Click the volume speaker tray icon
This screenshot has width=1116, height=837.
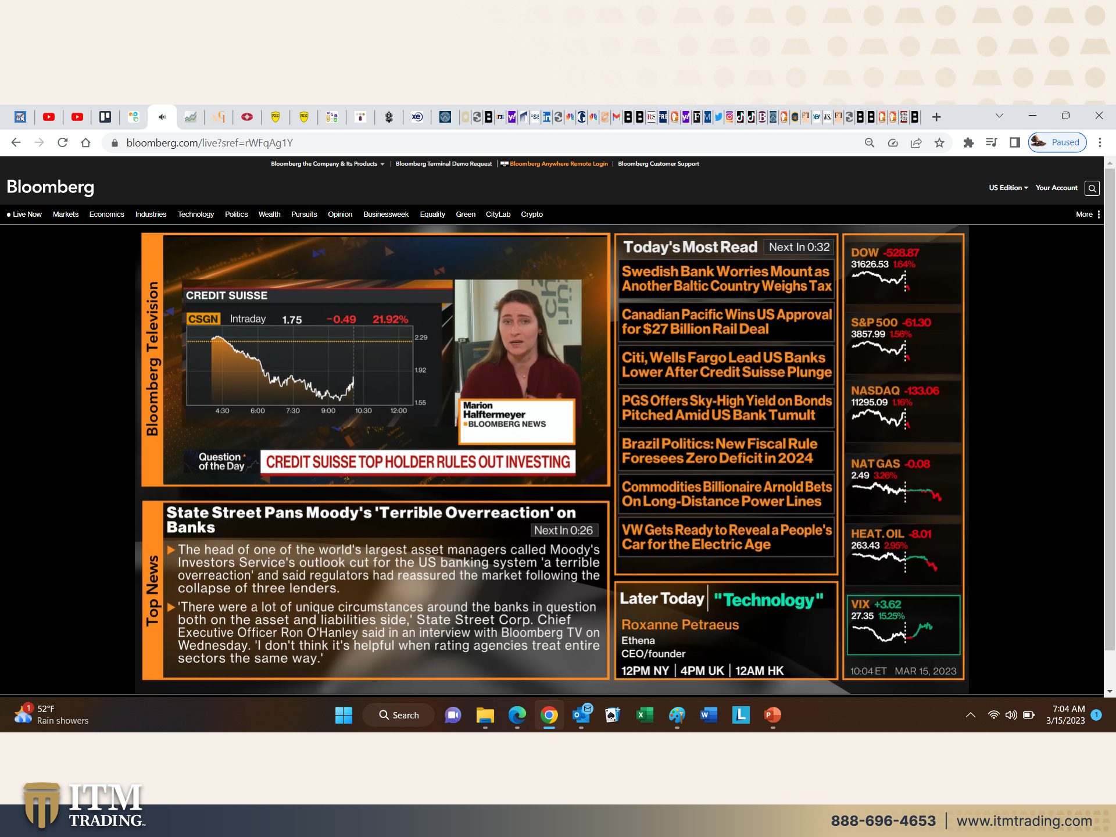[x=1011, y=715]
